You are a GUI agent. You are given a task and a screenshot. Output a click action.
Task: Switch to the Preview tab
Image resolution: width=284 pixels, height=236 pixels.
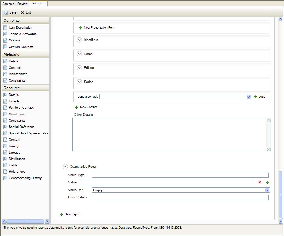[23, 4]
